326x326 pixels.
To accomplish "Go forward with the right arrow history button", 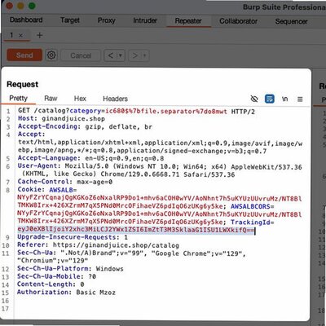I will pyautogui.click(x=135, y=55).
